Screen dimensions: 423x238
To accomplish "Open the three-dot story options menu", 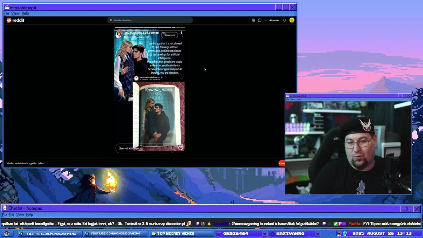I will (x=182, y=34).
